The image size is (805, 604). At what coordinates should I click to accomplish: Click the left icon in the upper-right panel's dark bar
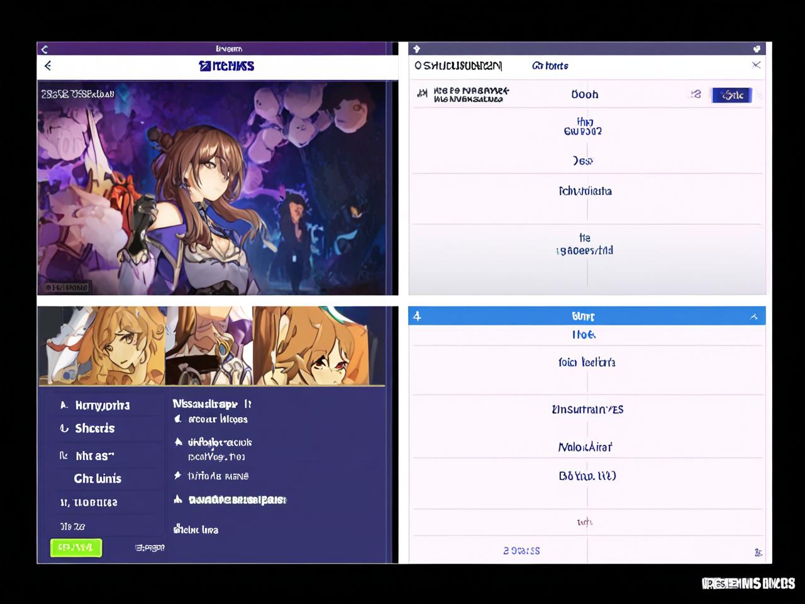tap(416, 49)
